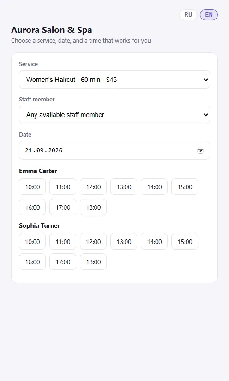Choose Emma Carter's 12:00 slot
This screenshot has width=229, height=381.
click(x=93, y=187)
